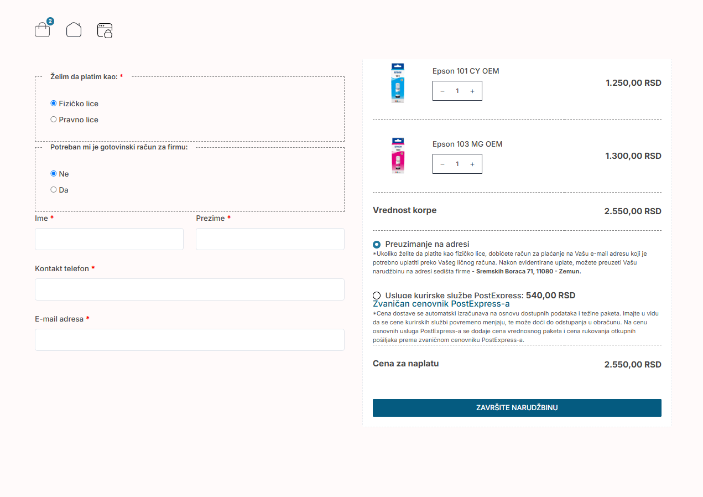
Task: Open Zvaničan cenovnik PostExpress-a link
Action: (x=441, y=304)
